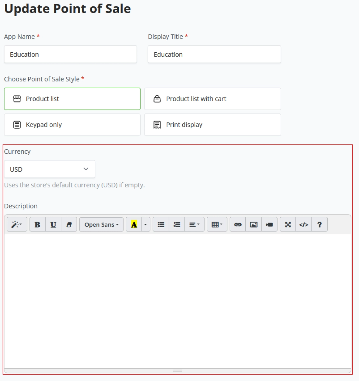Insert an ordered numbered list
Screen dimensions: 359x381
coord(177,225)
